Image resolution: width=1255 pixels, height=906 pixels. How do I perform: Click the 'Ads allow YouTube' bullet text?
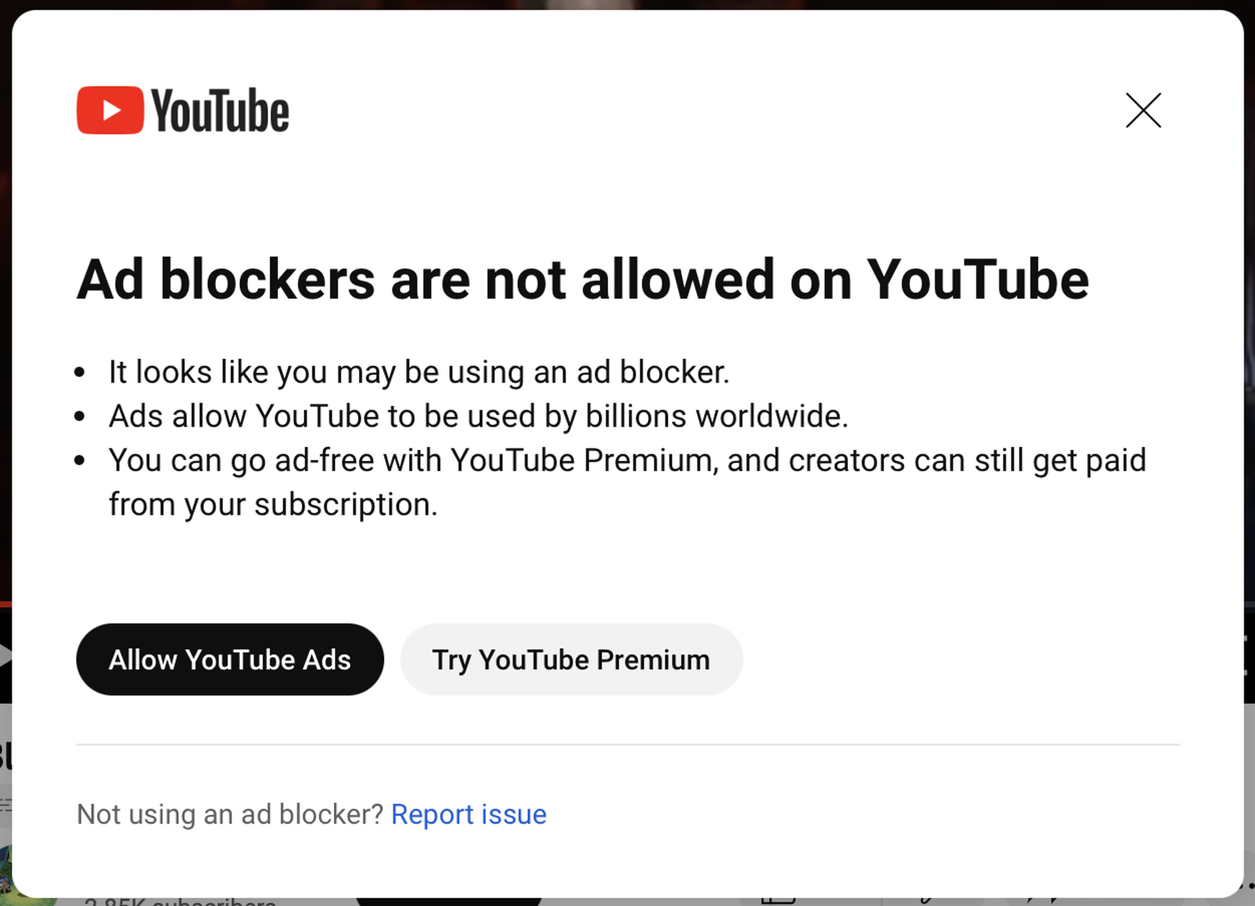point(478,416)
